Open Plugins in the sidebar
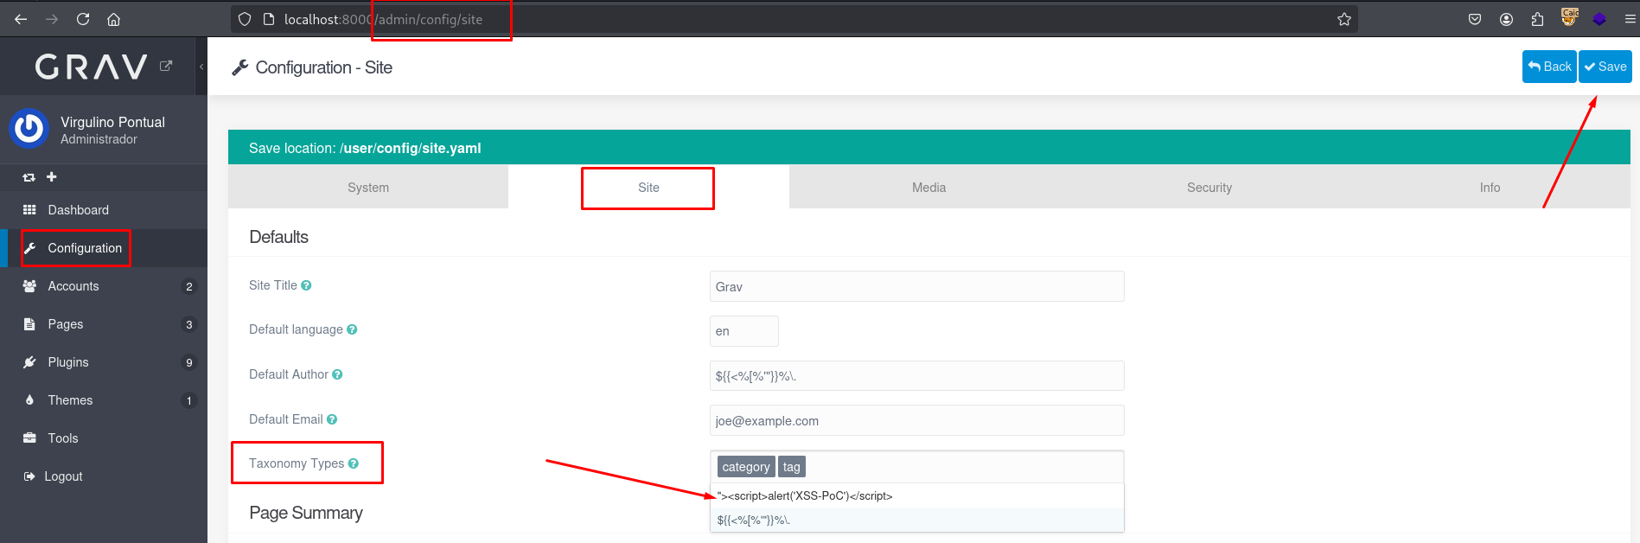This screenshot has width=1640, height=543. click(68, 362)
